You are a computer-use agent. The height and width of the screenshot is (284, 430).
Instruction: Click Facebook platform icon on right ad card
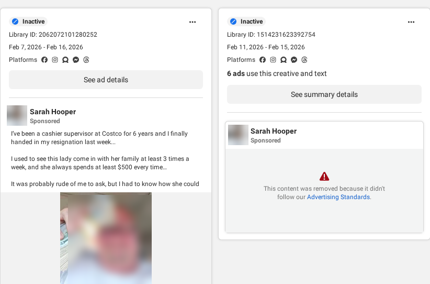(x=263, y=60)
